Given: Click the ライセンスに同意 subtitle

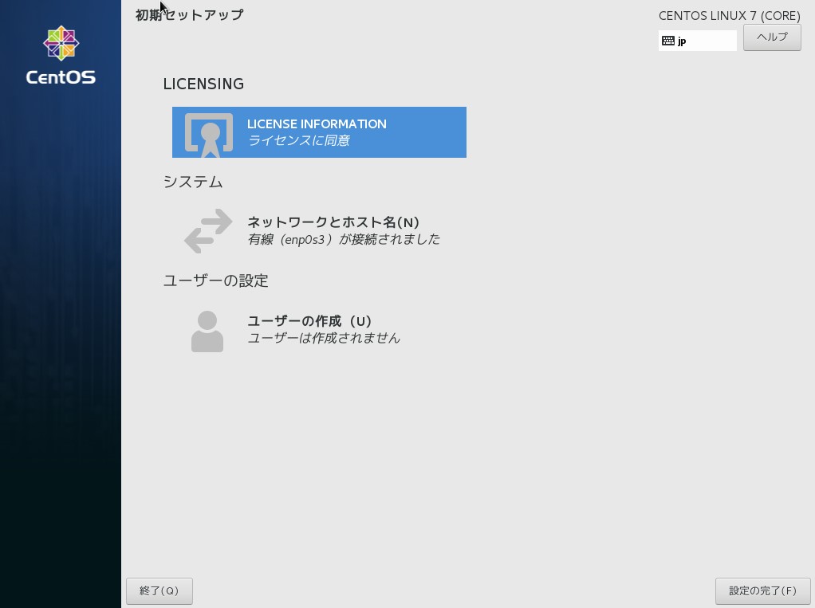Looking at the screenshot, I should [x=298, y=141].
